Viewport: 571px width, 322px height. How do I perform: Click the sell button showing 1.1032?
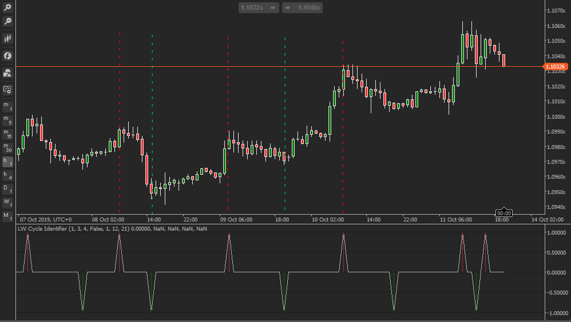coord(259,7)
